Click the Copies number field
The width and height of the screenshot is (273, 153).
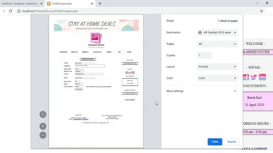204,55
